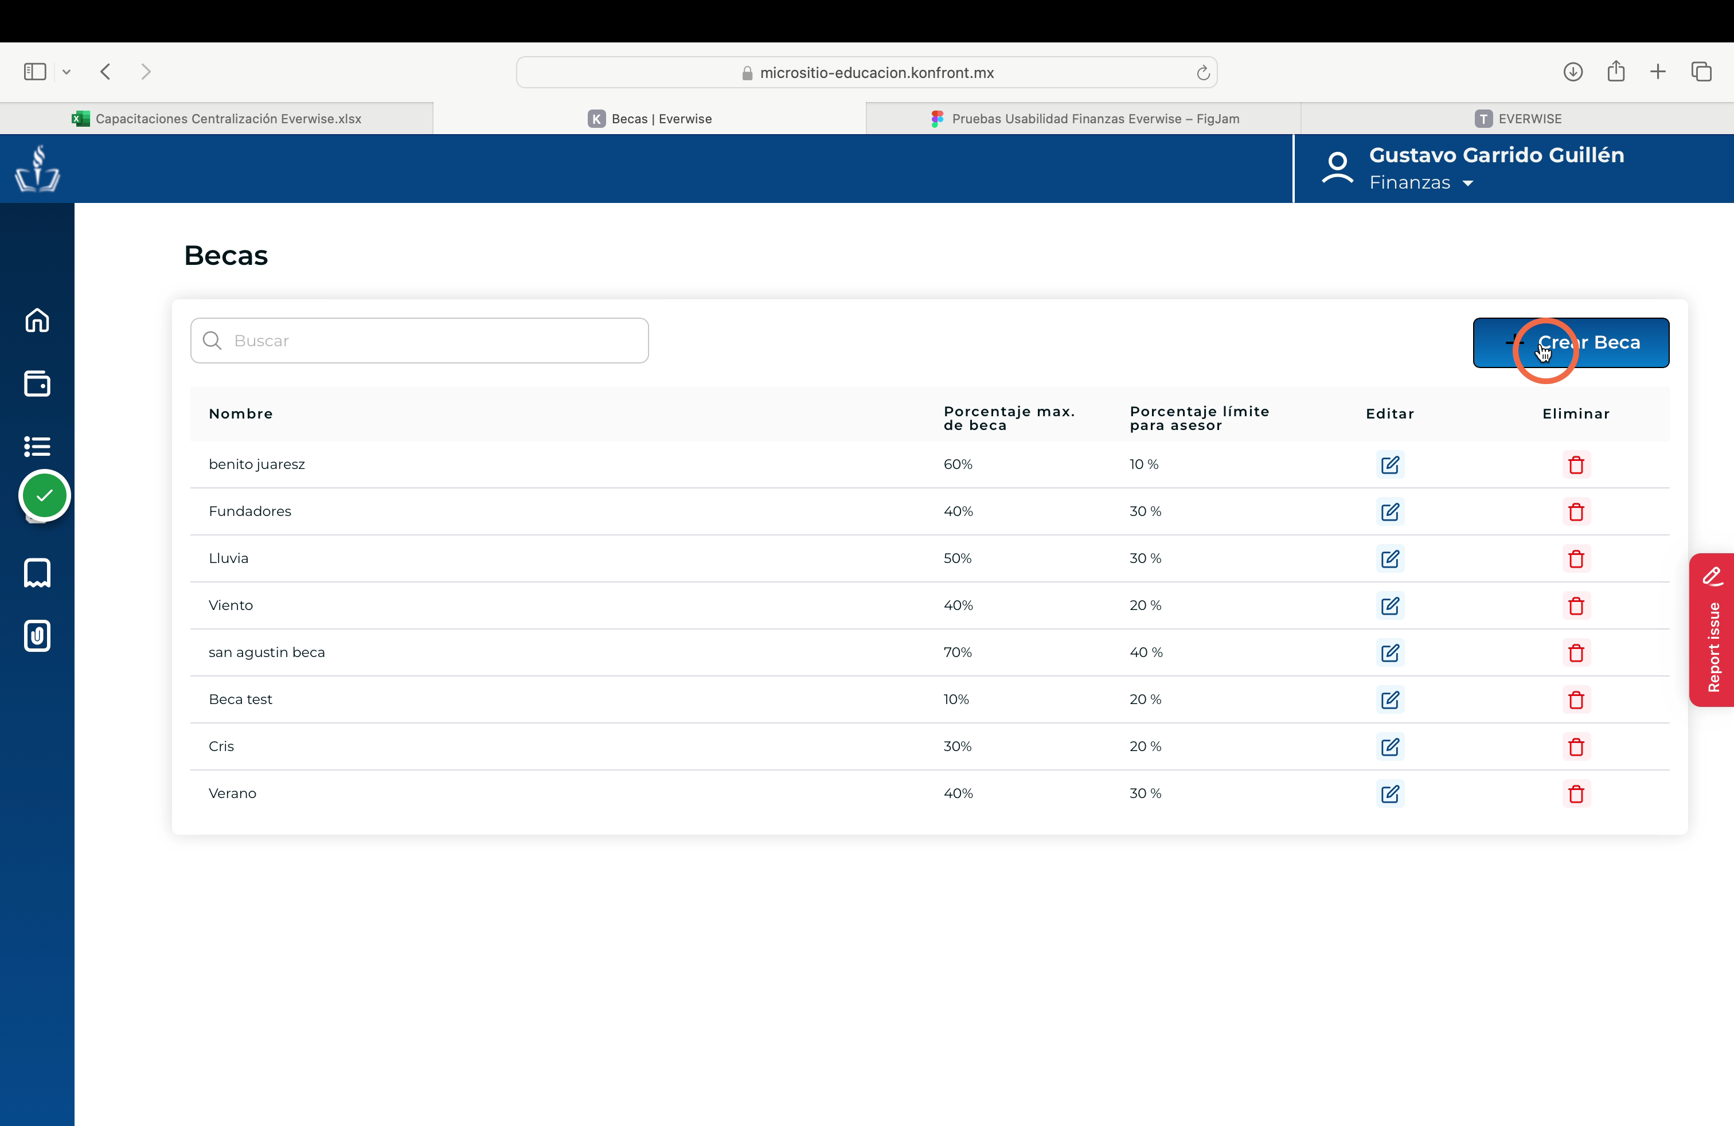Image resolution: width=1734 pixels, height=1126 pixels.
Task: Open the home icon in the sidebar
Action: click(x=37, y=320)
